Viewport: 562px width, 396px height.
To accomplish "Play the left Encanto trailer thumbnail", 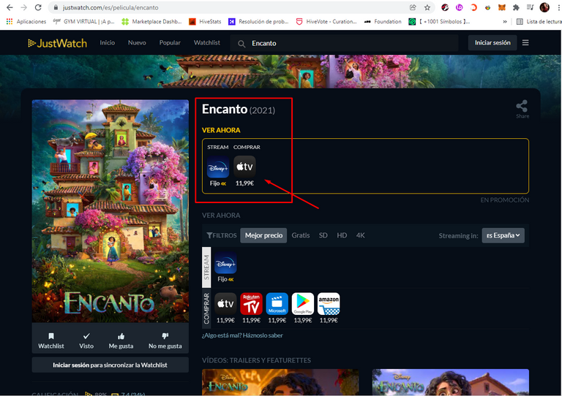I will (x=280, y=382).
